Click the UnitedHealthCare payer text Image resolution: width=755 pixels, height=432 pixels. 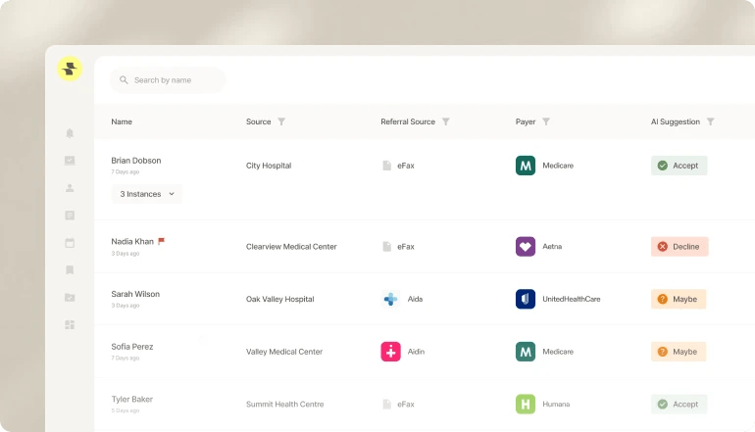(571, 299)
